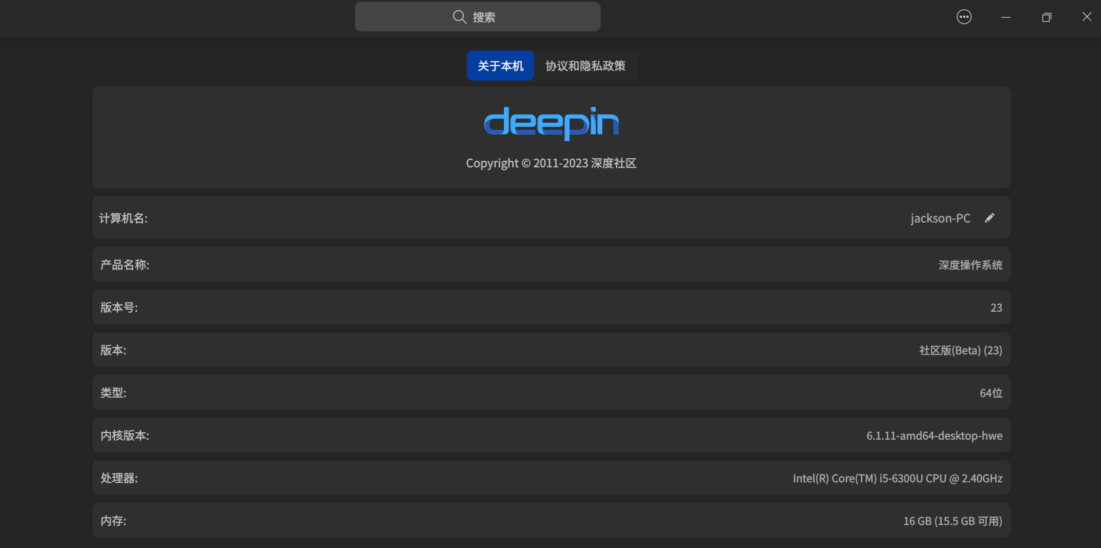Select the 64位 type value
This screenshot has width=1101, height=548.
[x=991, y=393]
